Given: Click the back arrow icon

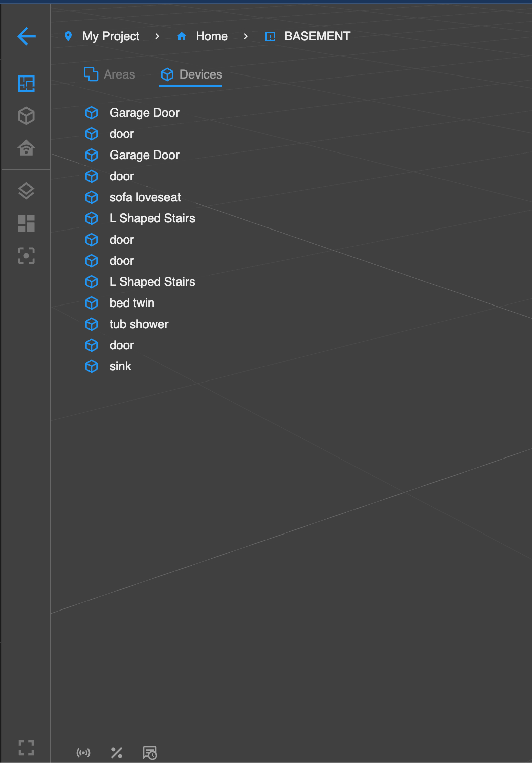Looking at the screenshot, I should pos(26,36).
